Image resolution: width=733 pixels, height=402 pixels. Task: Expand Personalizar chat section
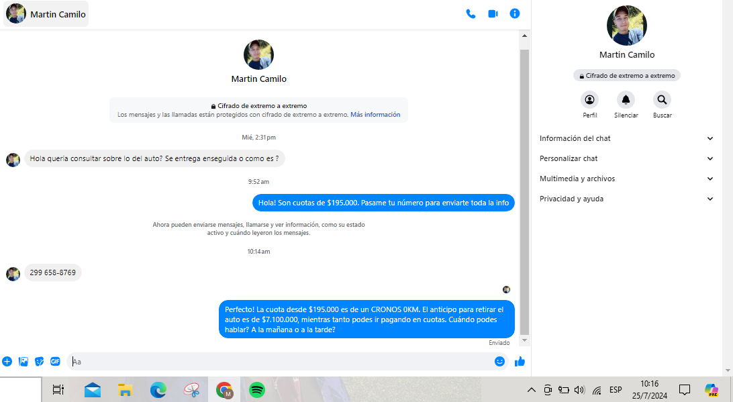pos(626,158)
